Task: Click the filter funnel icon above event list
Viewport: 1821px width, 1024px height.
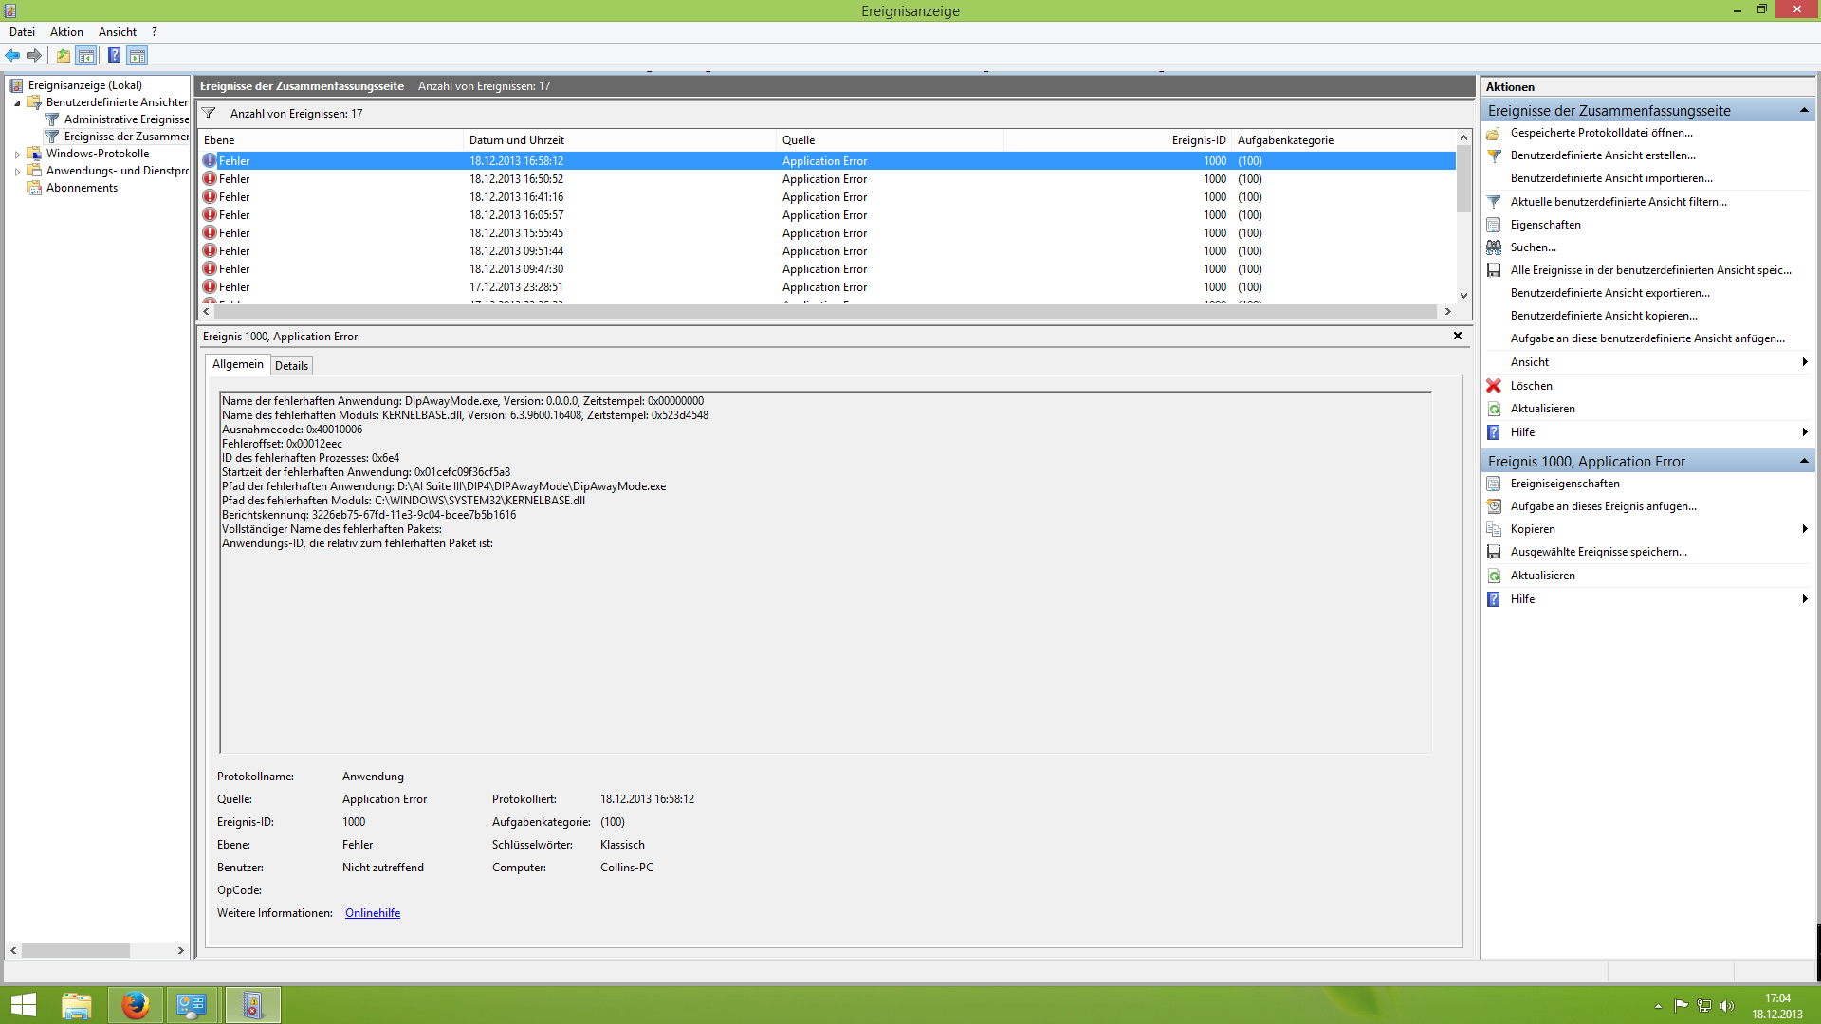Action: [x=209, y=114]
